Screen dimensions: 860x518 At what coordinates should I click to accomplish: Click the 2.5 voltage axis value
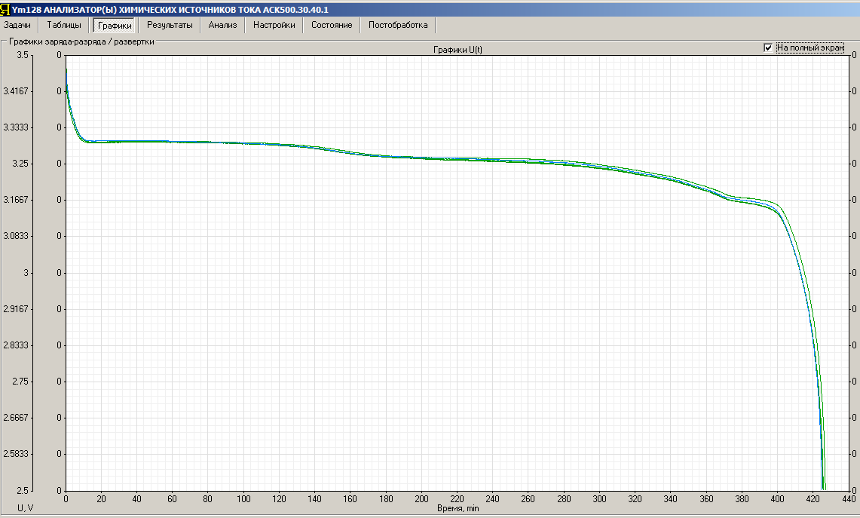tap(22, 490)
